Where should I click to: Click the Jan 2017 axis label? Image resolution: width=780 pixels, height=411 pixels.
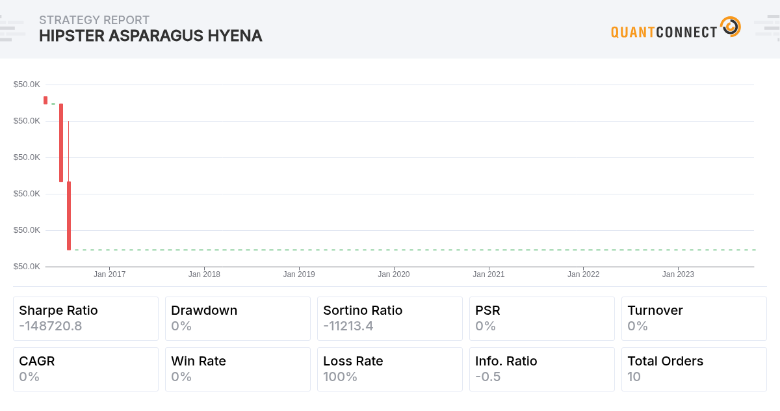point(110,274)
